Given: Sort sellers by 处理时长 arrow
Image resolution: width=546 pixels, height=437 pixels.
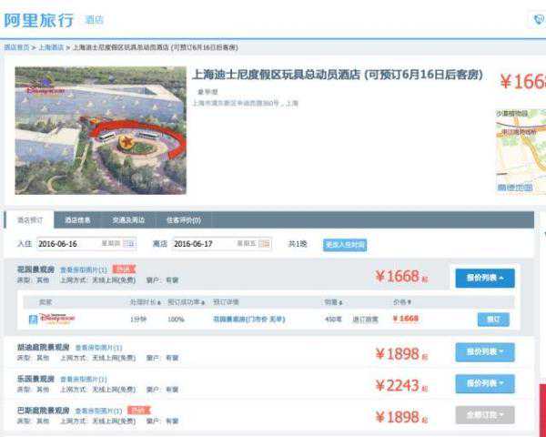Looking at the screenshot, I should pyautogui.click(x=158, y=303).
